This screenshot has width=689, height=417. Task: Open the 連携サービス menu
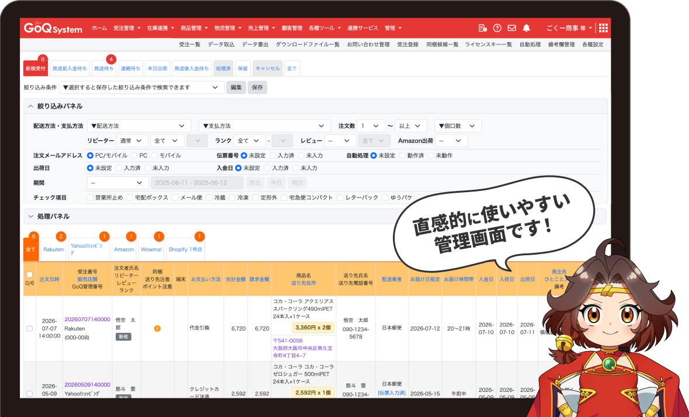363,28
